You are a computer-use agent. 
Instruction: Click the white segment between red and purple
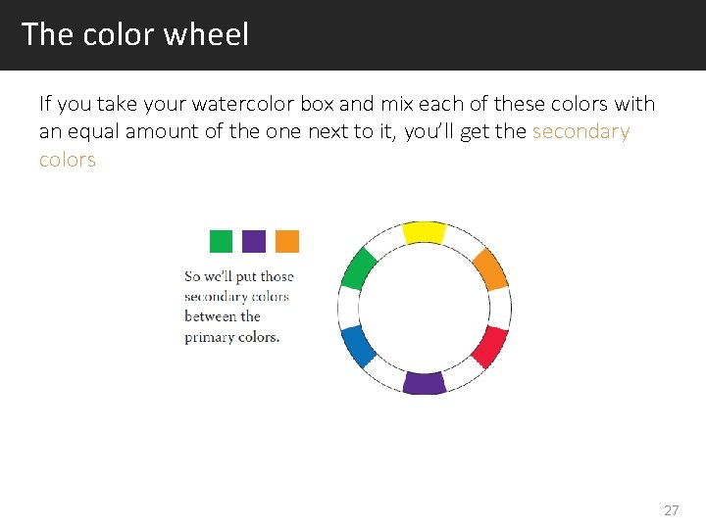(462, 373)
